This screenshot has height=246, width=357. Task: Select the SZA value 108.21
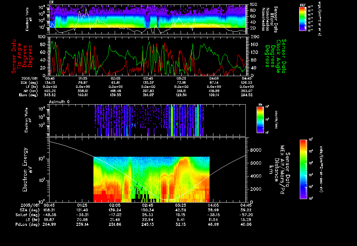click(x=49, y=210)
